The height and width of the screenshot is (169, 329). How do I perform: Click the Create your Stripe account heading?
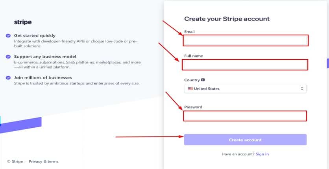coord(227,19)
